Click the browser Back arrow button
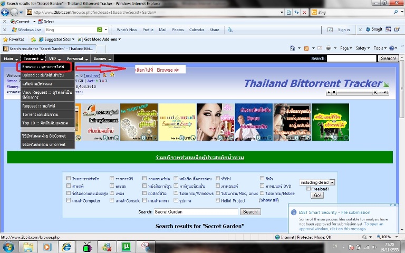The height and width of the screenshot is (253, 405). 5,12
